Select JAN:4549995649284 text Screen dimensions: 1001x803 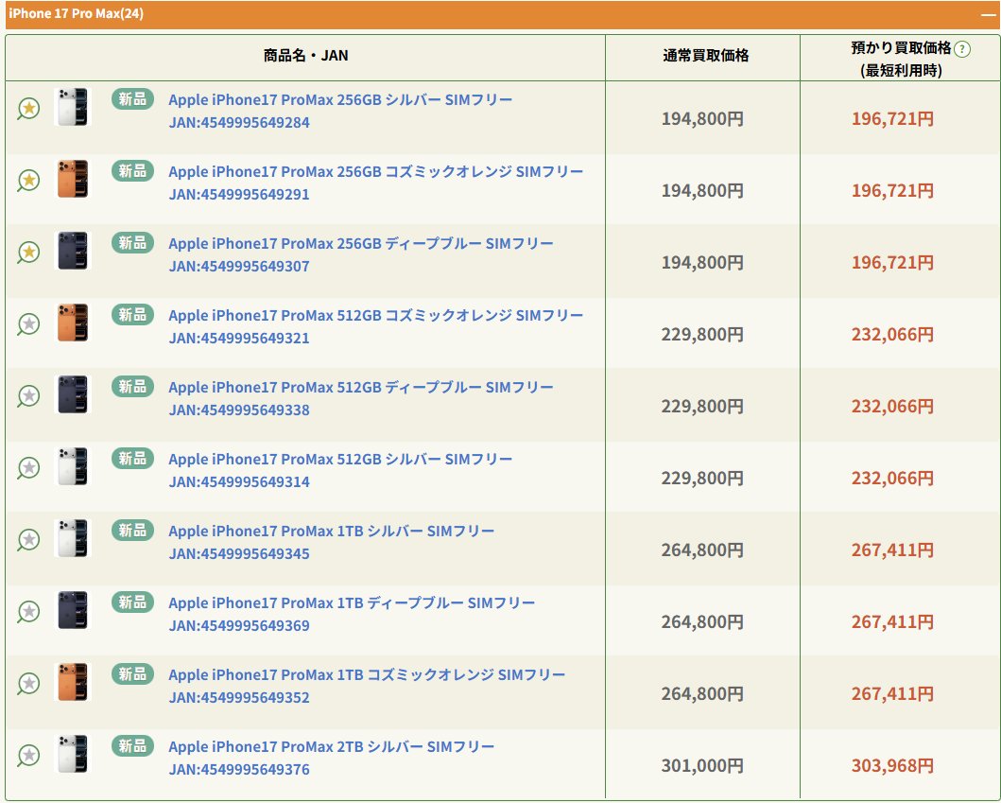239,123
